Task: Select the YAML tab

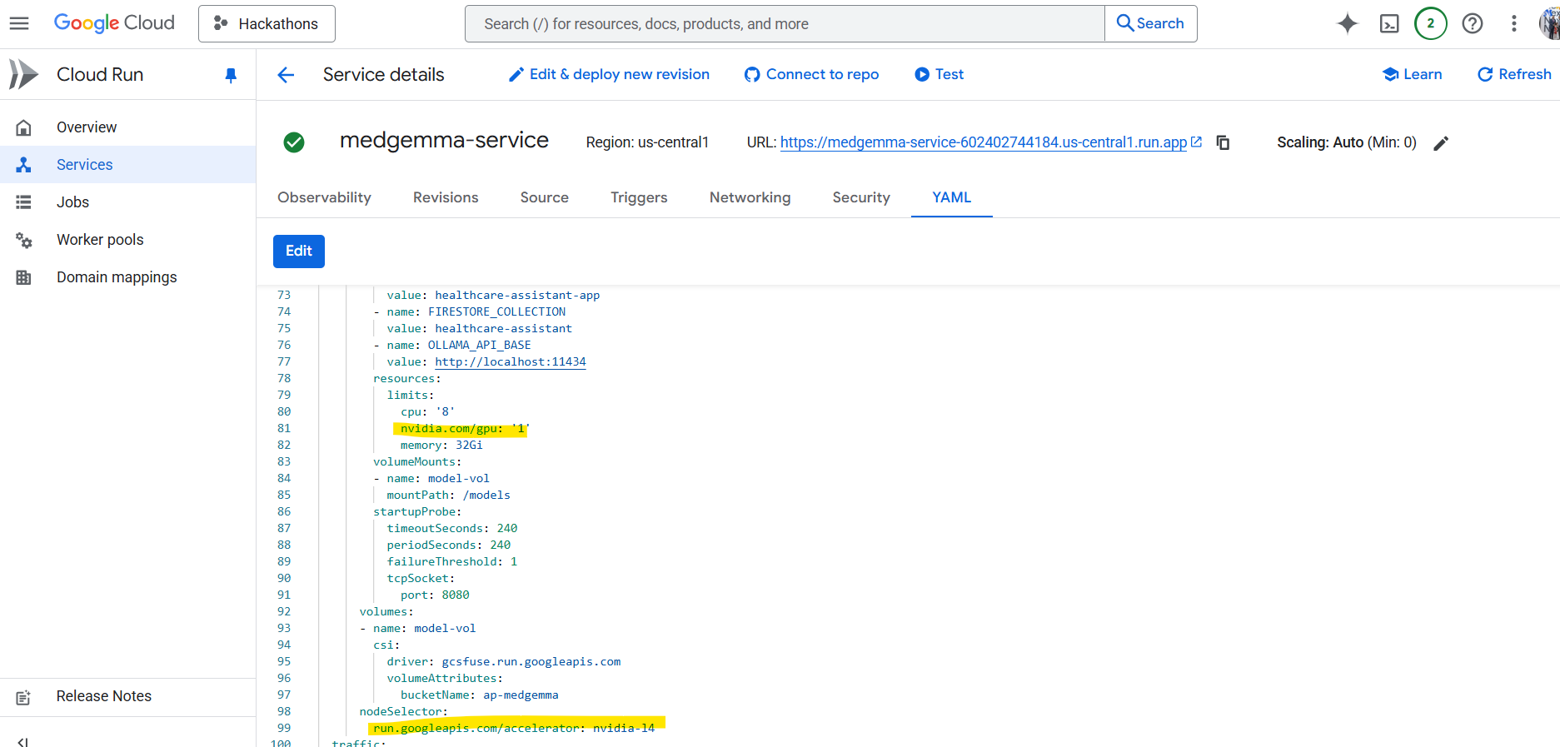Action: click(951, 197)
